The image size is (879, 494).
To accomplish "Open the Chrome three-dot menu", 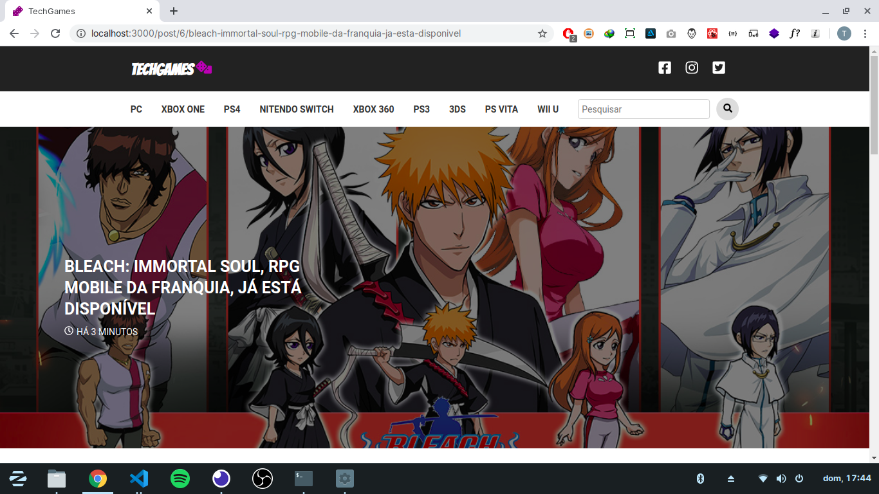I will point(865,33).
